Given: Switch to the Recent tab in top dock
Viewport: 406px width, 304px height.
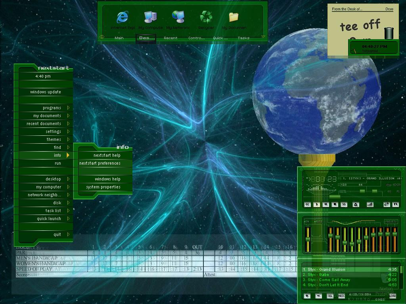Looking at the screenshot, I should click(170, 38).
